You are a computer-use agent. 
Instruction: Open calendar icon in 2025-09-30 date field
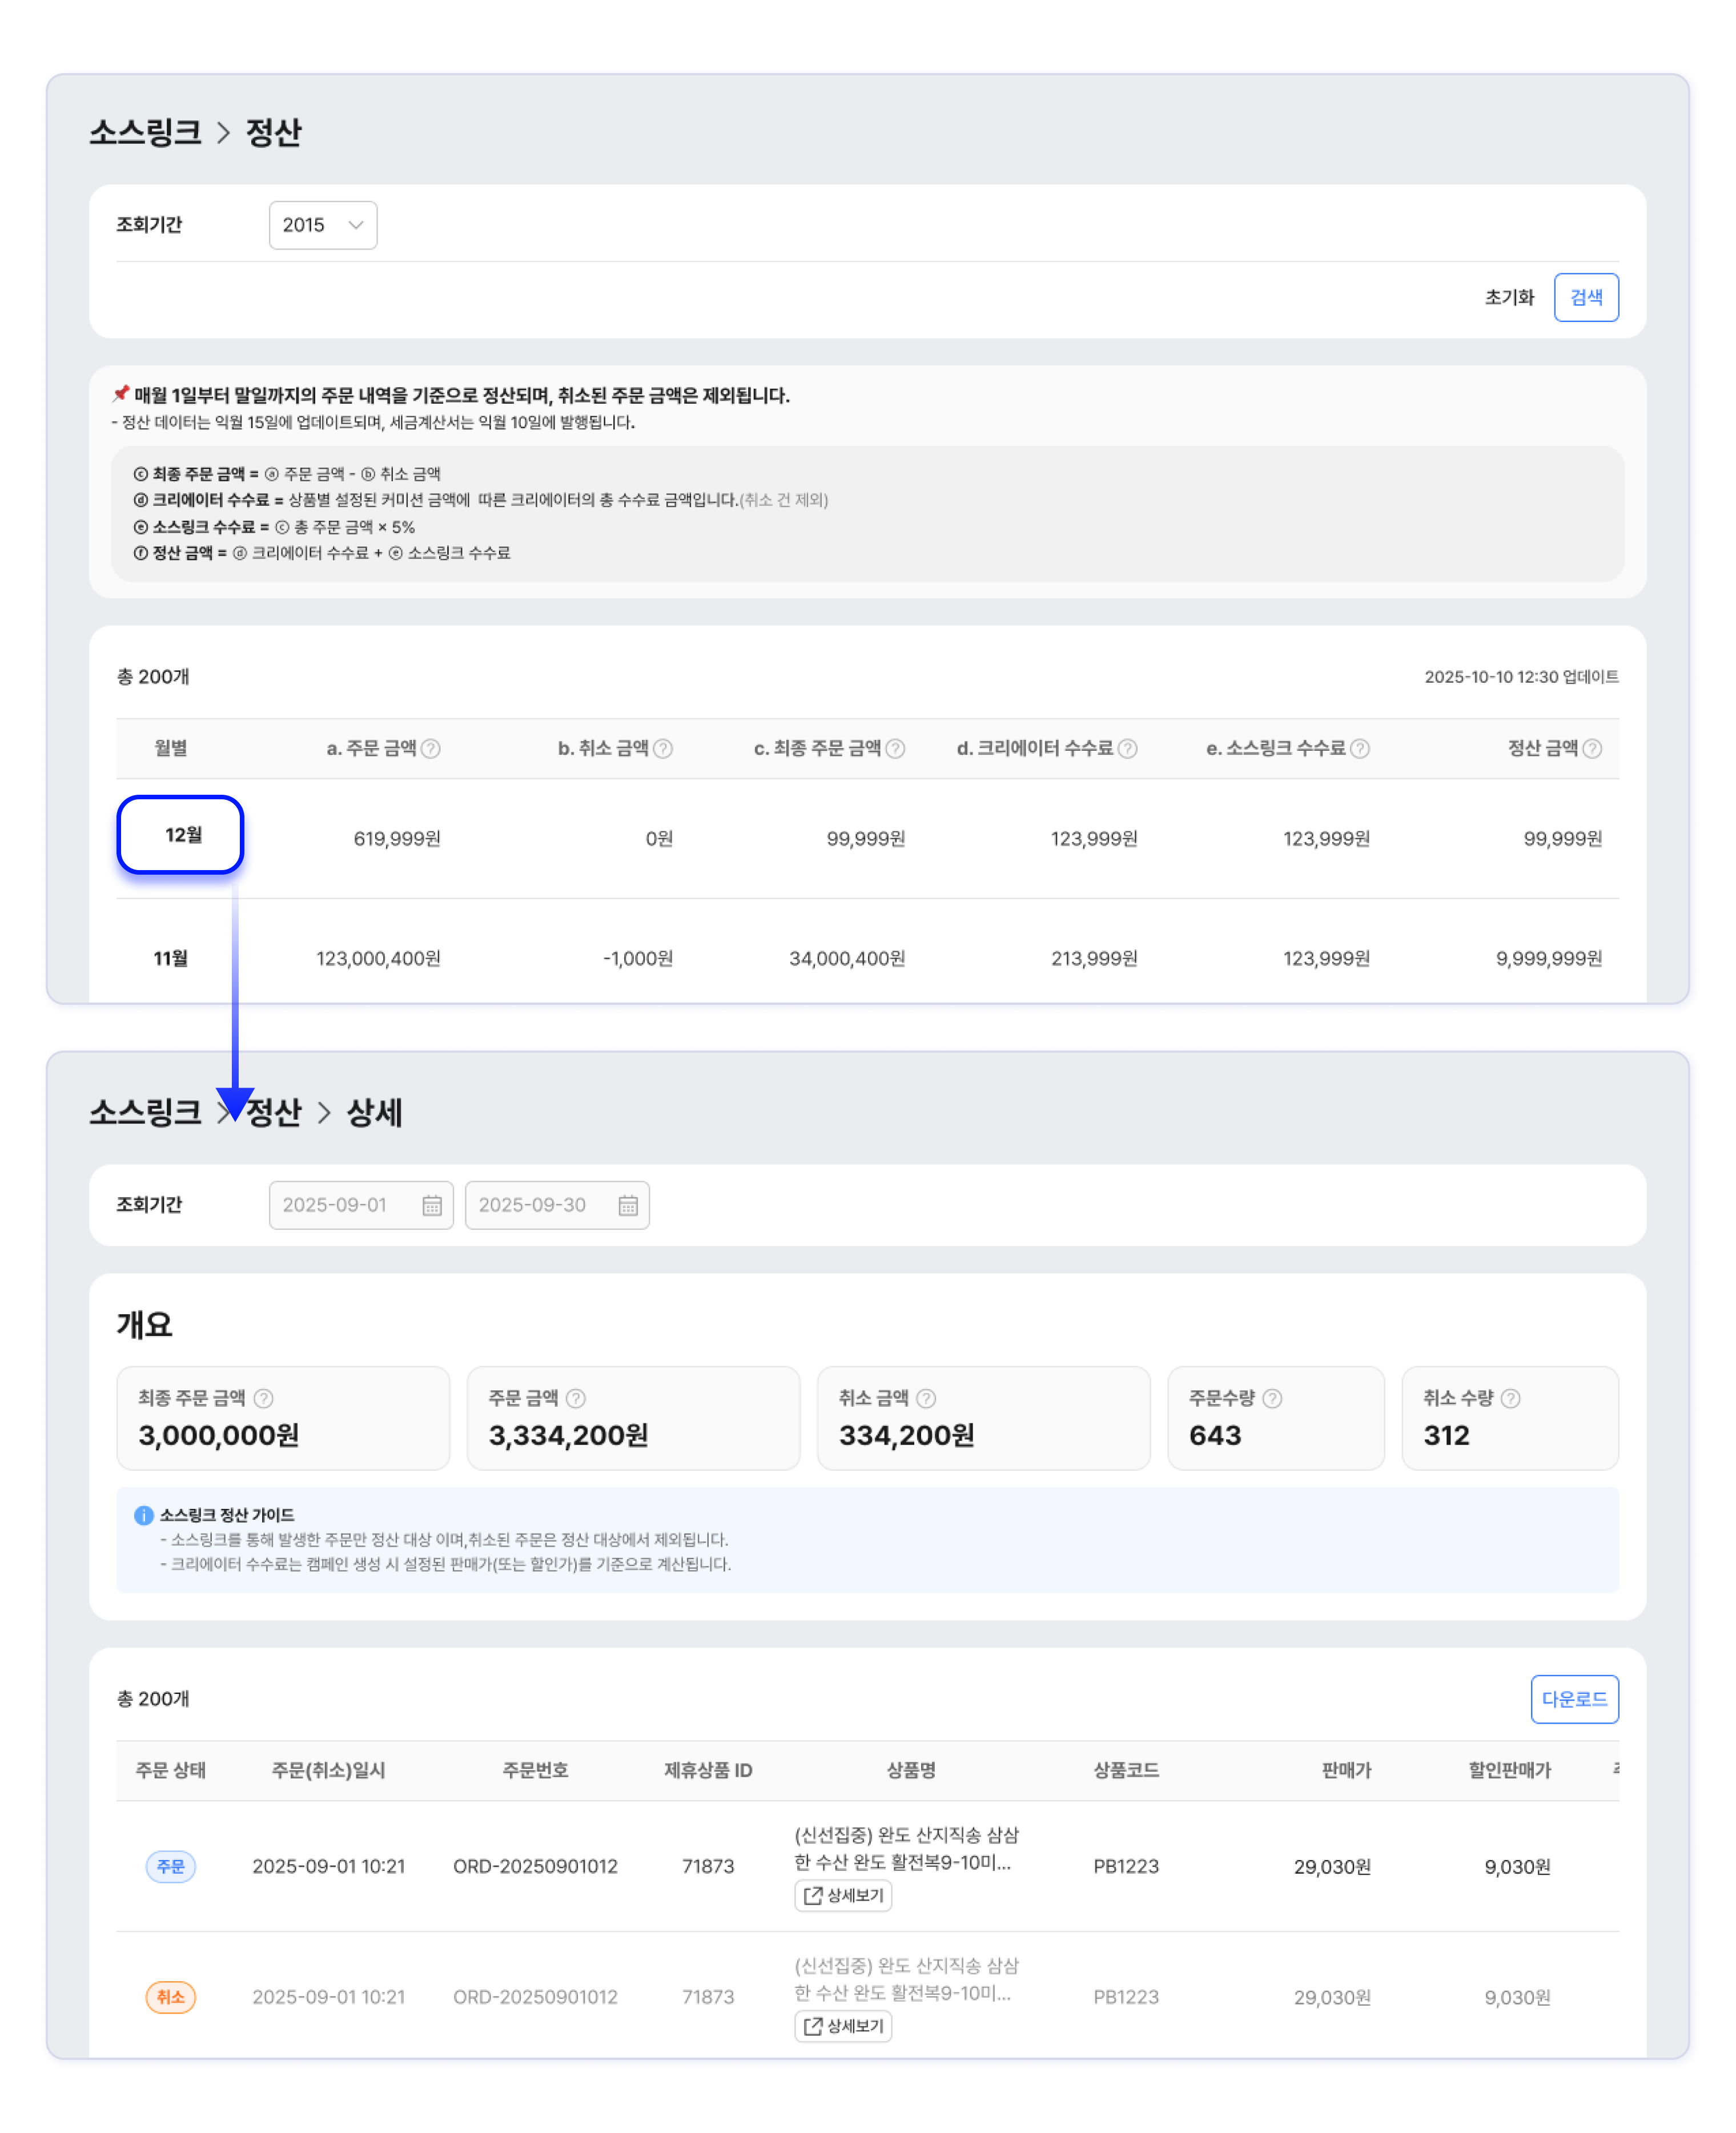tap(628, 1205)
